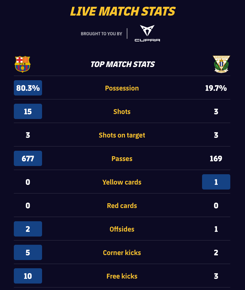The height and width of the screenshot is (290, 245).
Task: Click Barcelona's 10 free kicks badge
Action: coord(28,276)
